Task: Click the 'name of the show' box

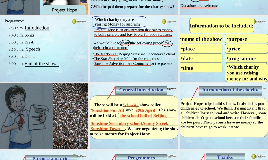Action: (x=201, y=39)
